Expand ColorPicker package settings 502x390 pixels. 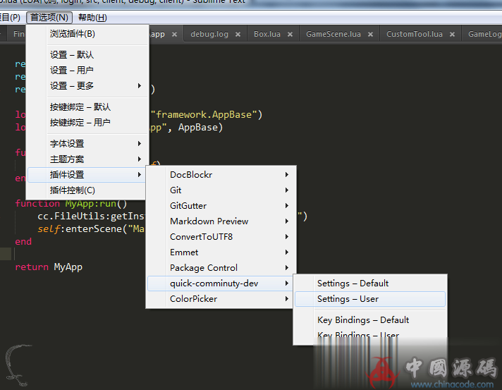coord(221,299)
